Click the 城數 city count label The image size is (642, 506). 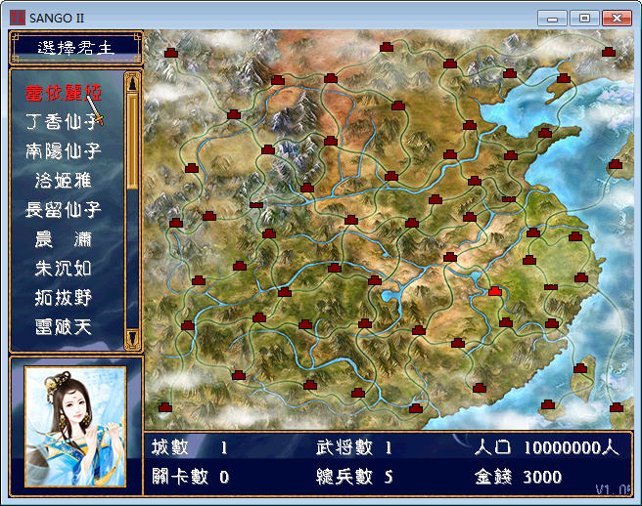170,447
